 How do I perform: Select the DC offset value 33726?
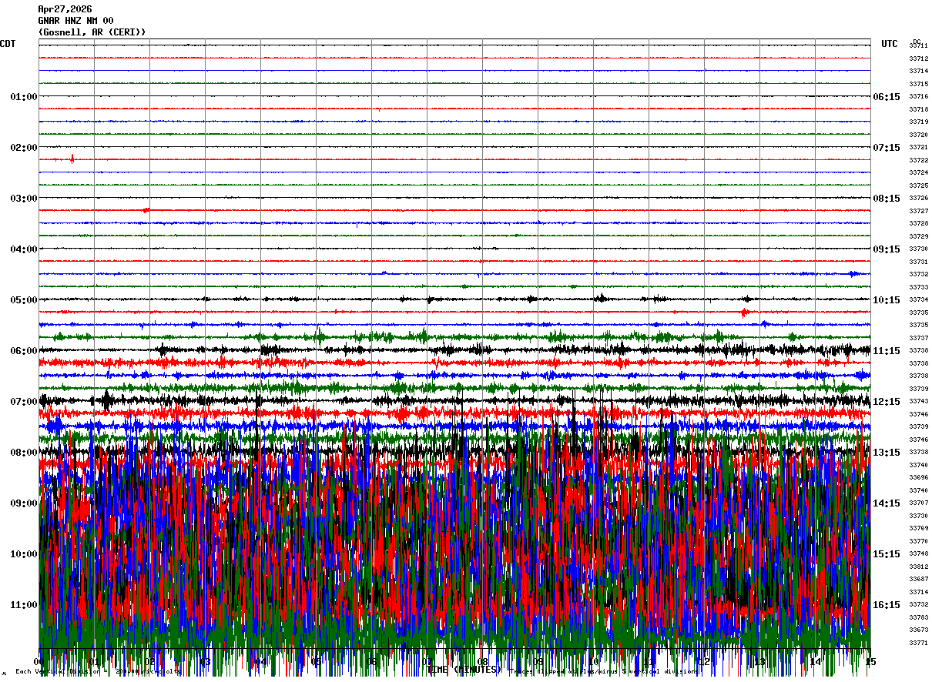[x=918, y=199]
